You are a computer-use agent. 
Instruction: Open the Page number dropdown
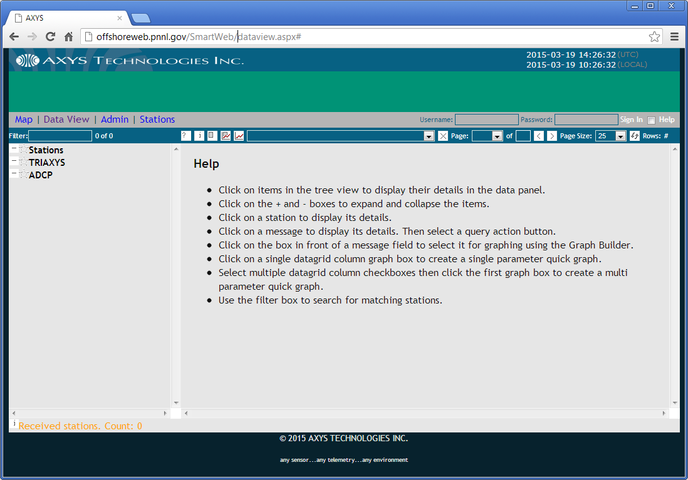tap(497, 136)
